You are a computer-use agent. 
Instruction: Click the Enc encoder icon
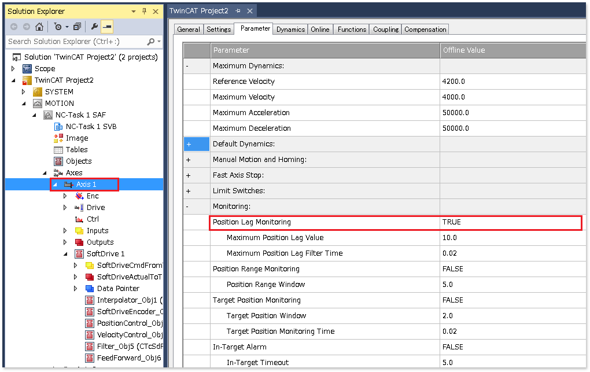pyautogui.click(x=79, y=196)
